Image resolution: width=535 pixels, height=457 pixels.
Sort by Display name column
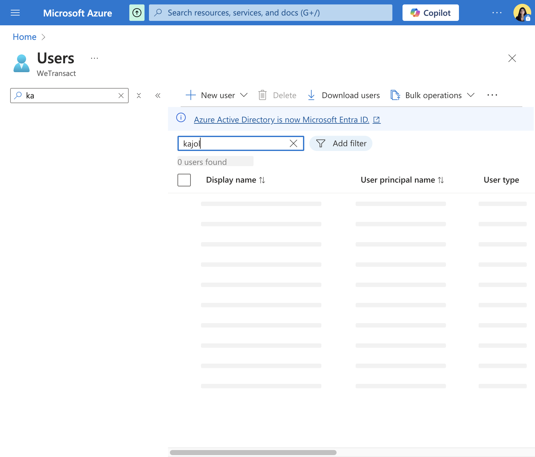click(x=235, y=180)
